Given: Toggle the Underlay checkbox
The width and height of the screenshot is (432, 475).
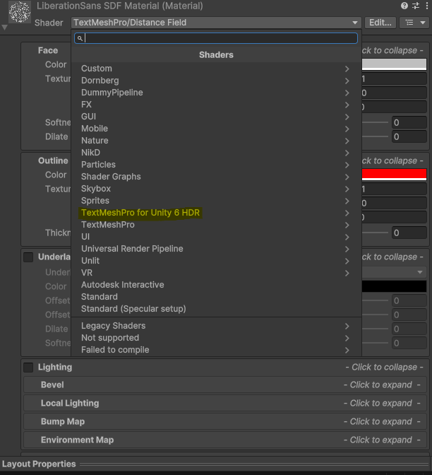Looking at the screenshot, I should pyautogui.click(x=28, y=257).
